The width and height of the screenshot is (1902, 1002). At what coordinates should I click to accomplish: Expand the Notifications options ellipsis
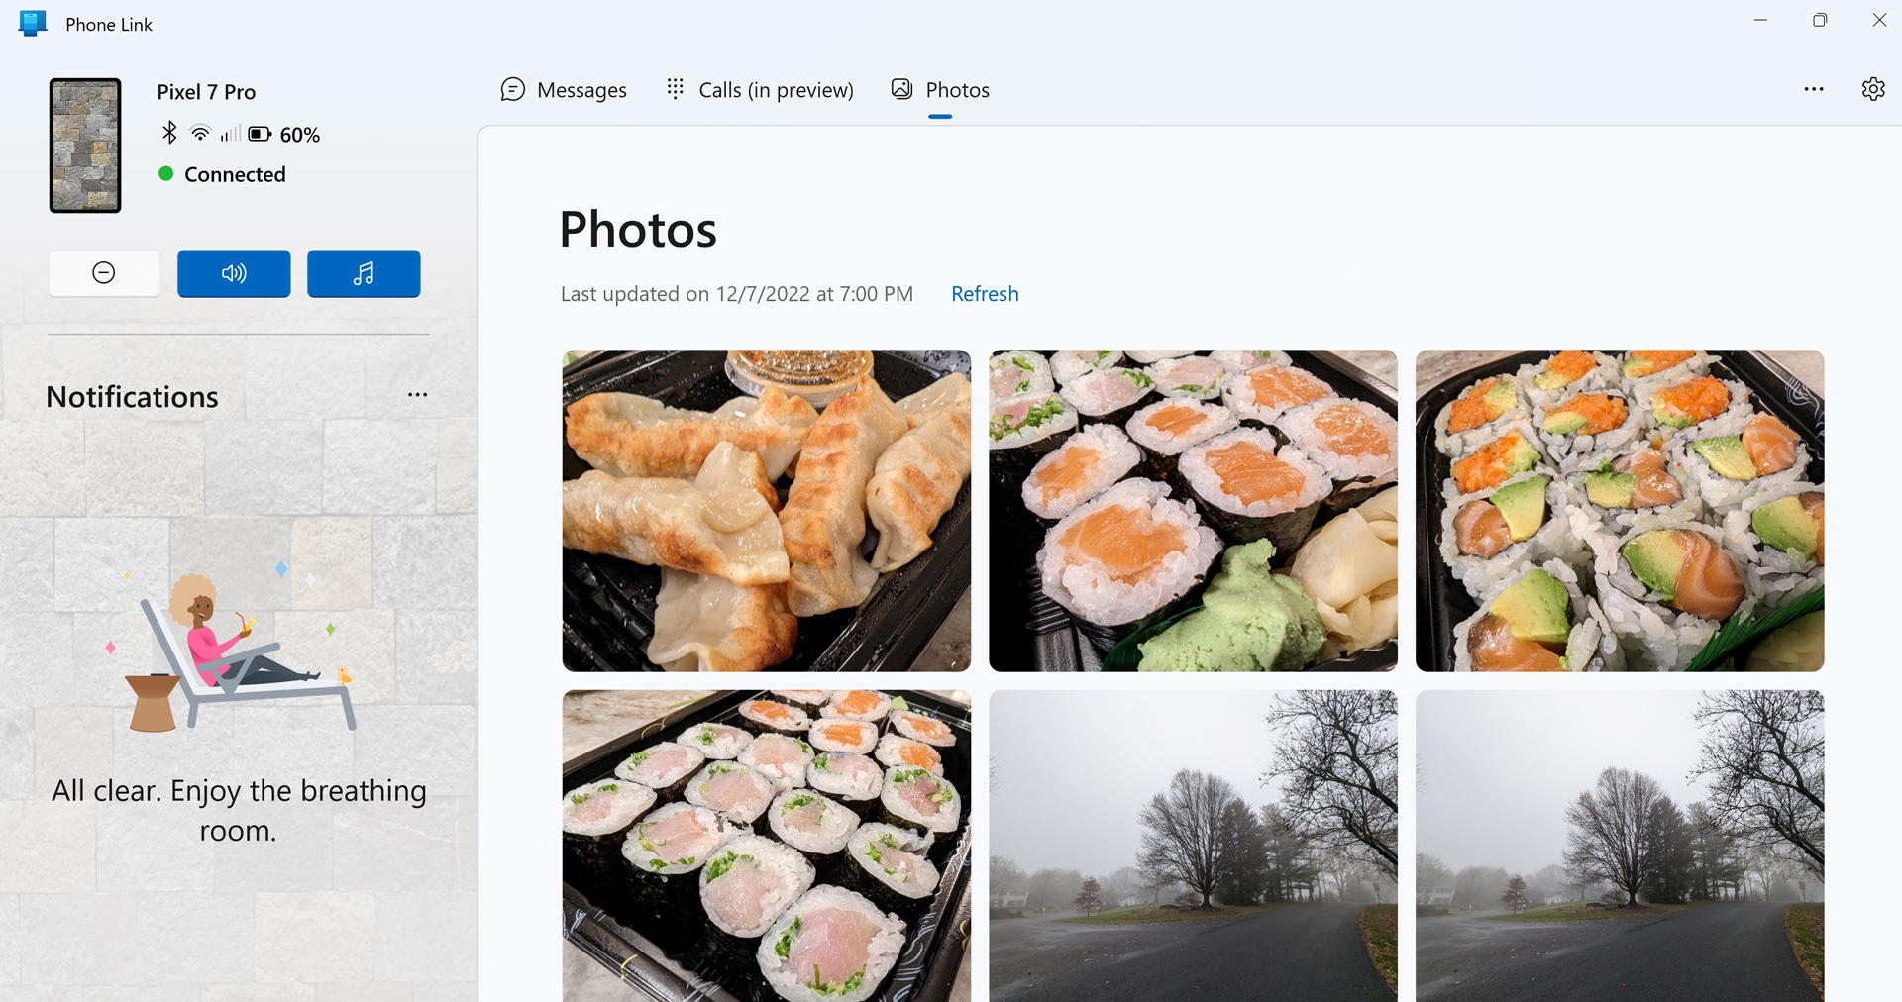417,395
